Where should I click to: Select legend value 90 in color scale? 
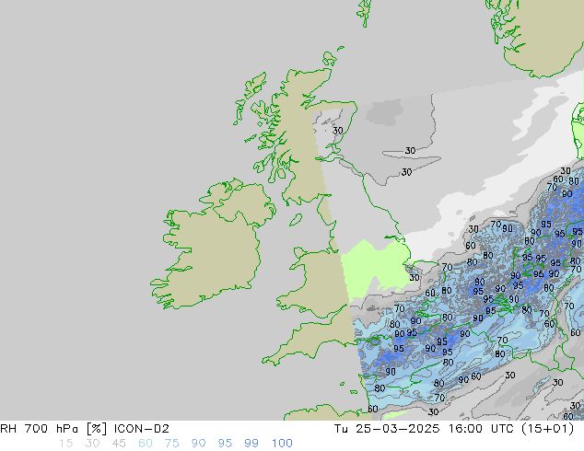point(198,444)
